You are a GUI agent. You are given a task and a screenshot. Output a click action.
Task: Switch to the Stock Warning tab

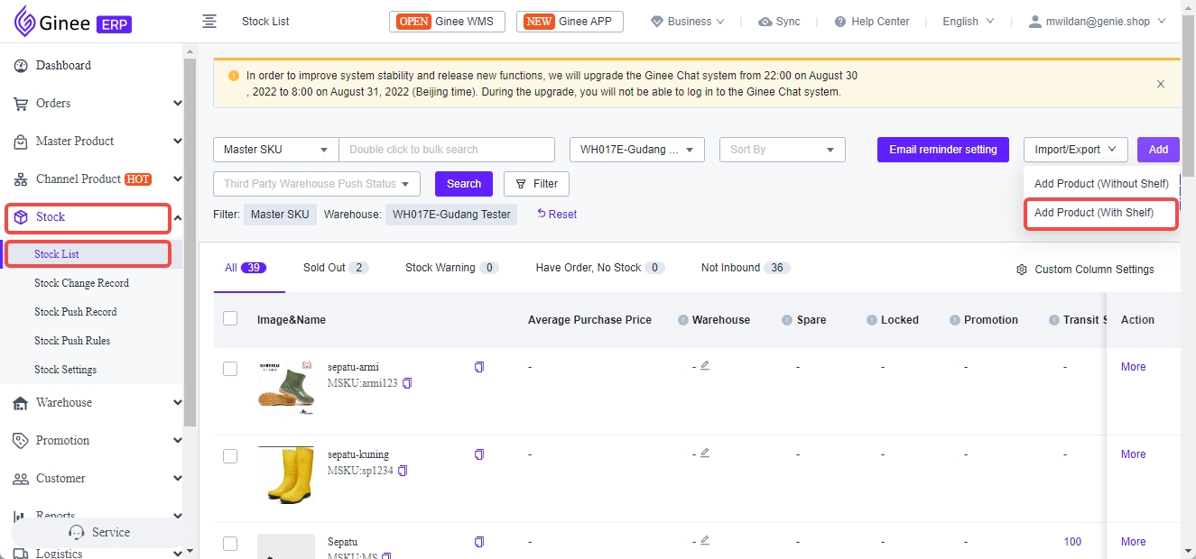[452, 268]
